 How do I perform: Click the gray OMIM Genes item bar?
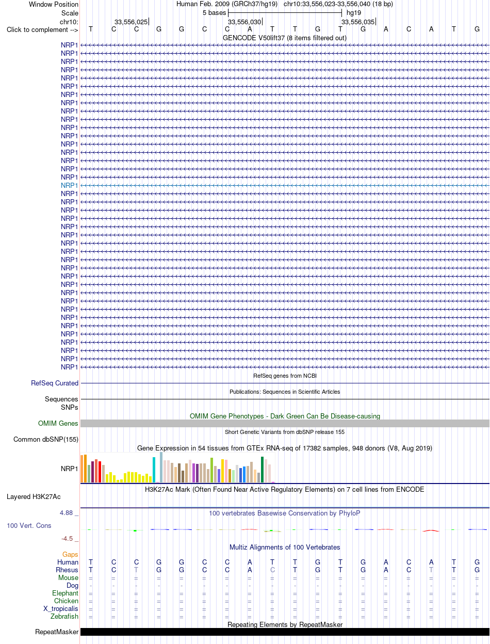[x=285, y=424]
